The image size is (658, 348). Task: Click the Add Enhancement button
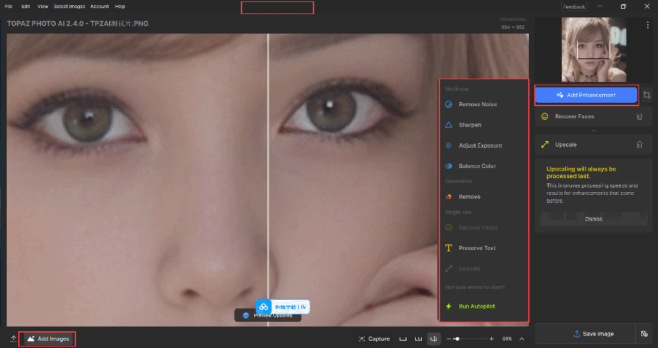tap(586, 95)
